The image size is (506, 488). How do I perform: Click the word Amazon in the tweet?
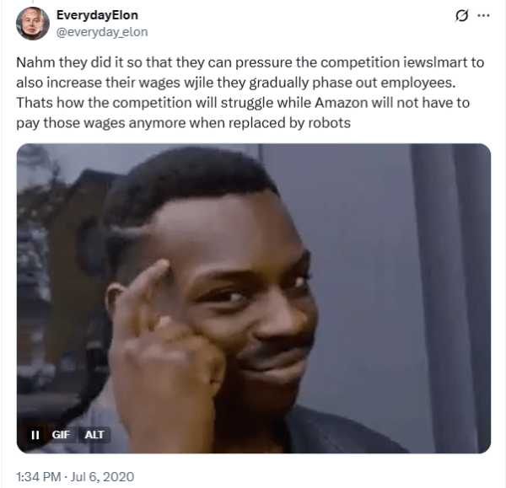341,103
